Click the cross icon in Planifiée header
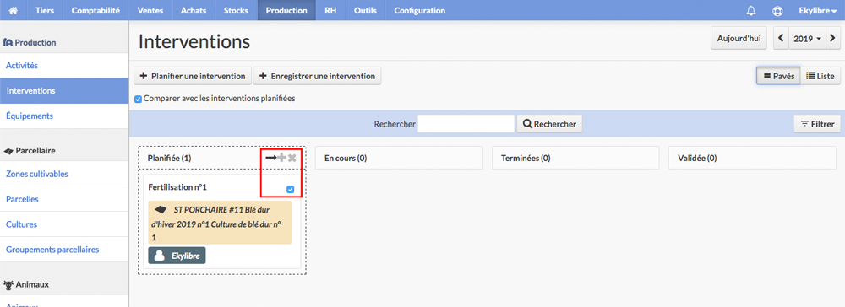The image size is (845, 307). pos(292,158)
